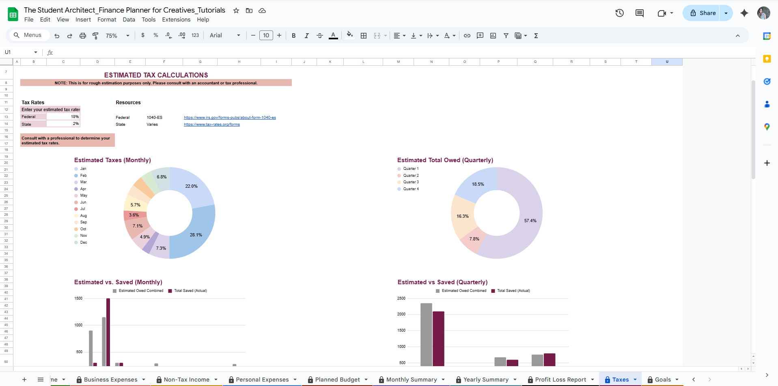Screen dimensions: 778x386
Task: Switch to Monthly Summary sheet tab
Action: pyautogui.click(x=412, y=380)
